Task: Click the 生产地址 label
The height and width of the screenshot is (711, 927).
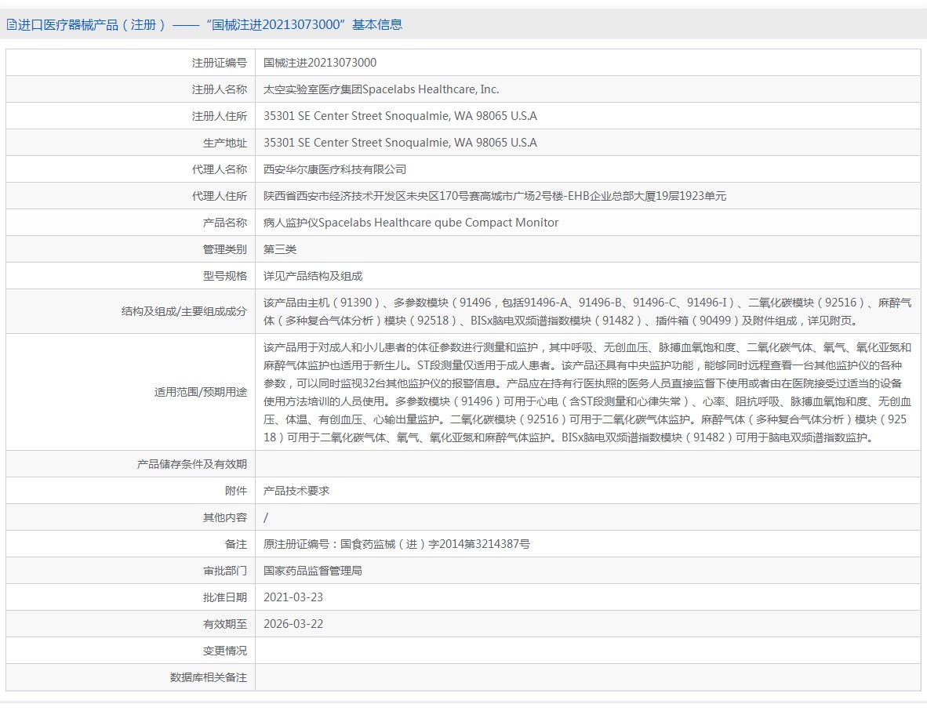Action: pyautogui.click(x=224, y=143)
